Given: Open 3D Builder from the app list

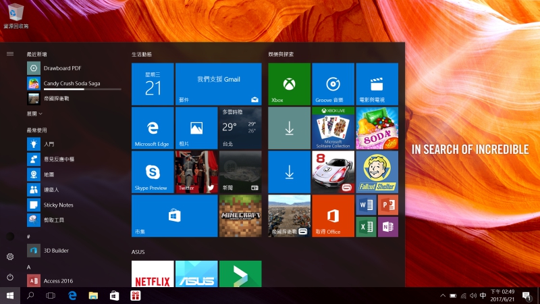Looking at the screenshot, I should click(x=74, y=251).
